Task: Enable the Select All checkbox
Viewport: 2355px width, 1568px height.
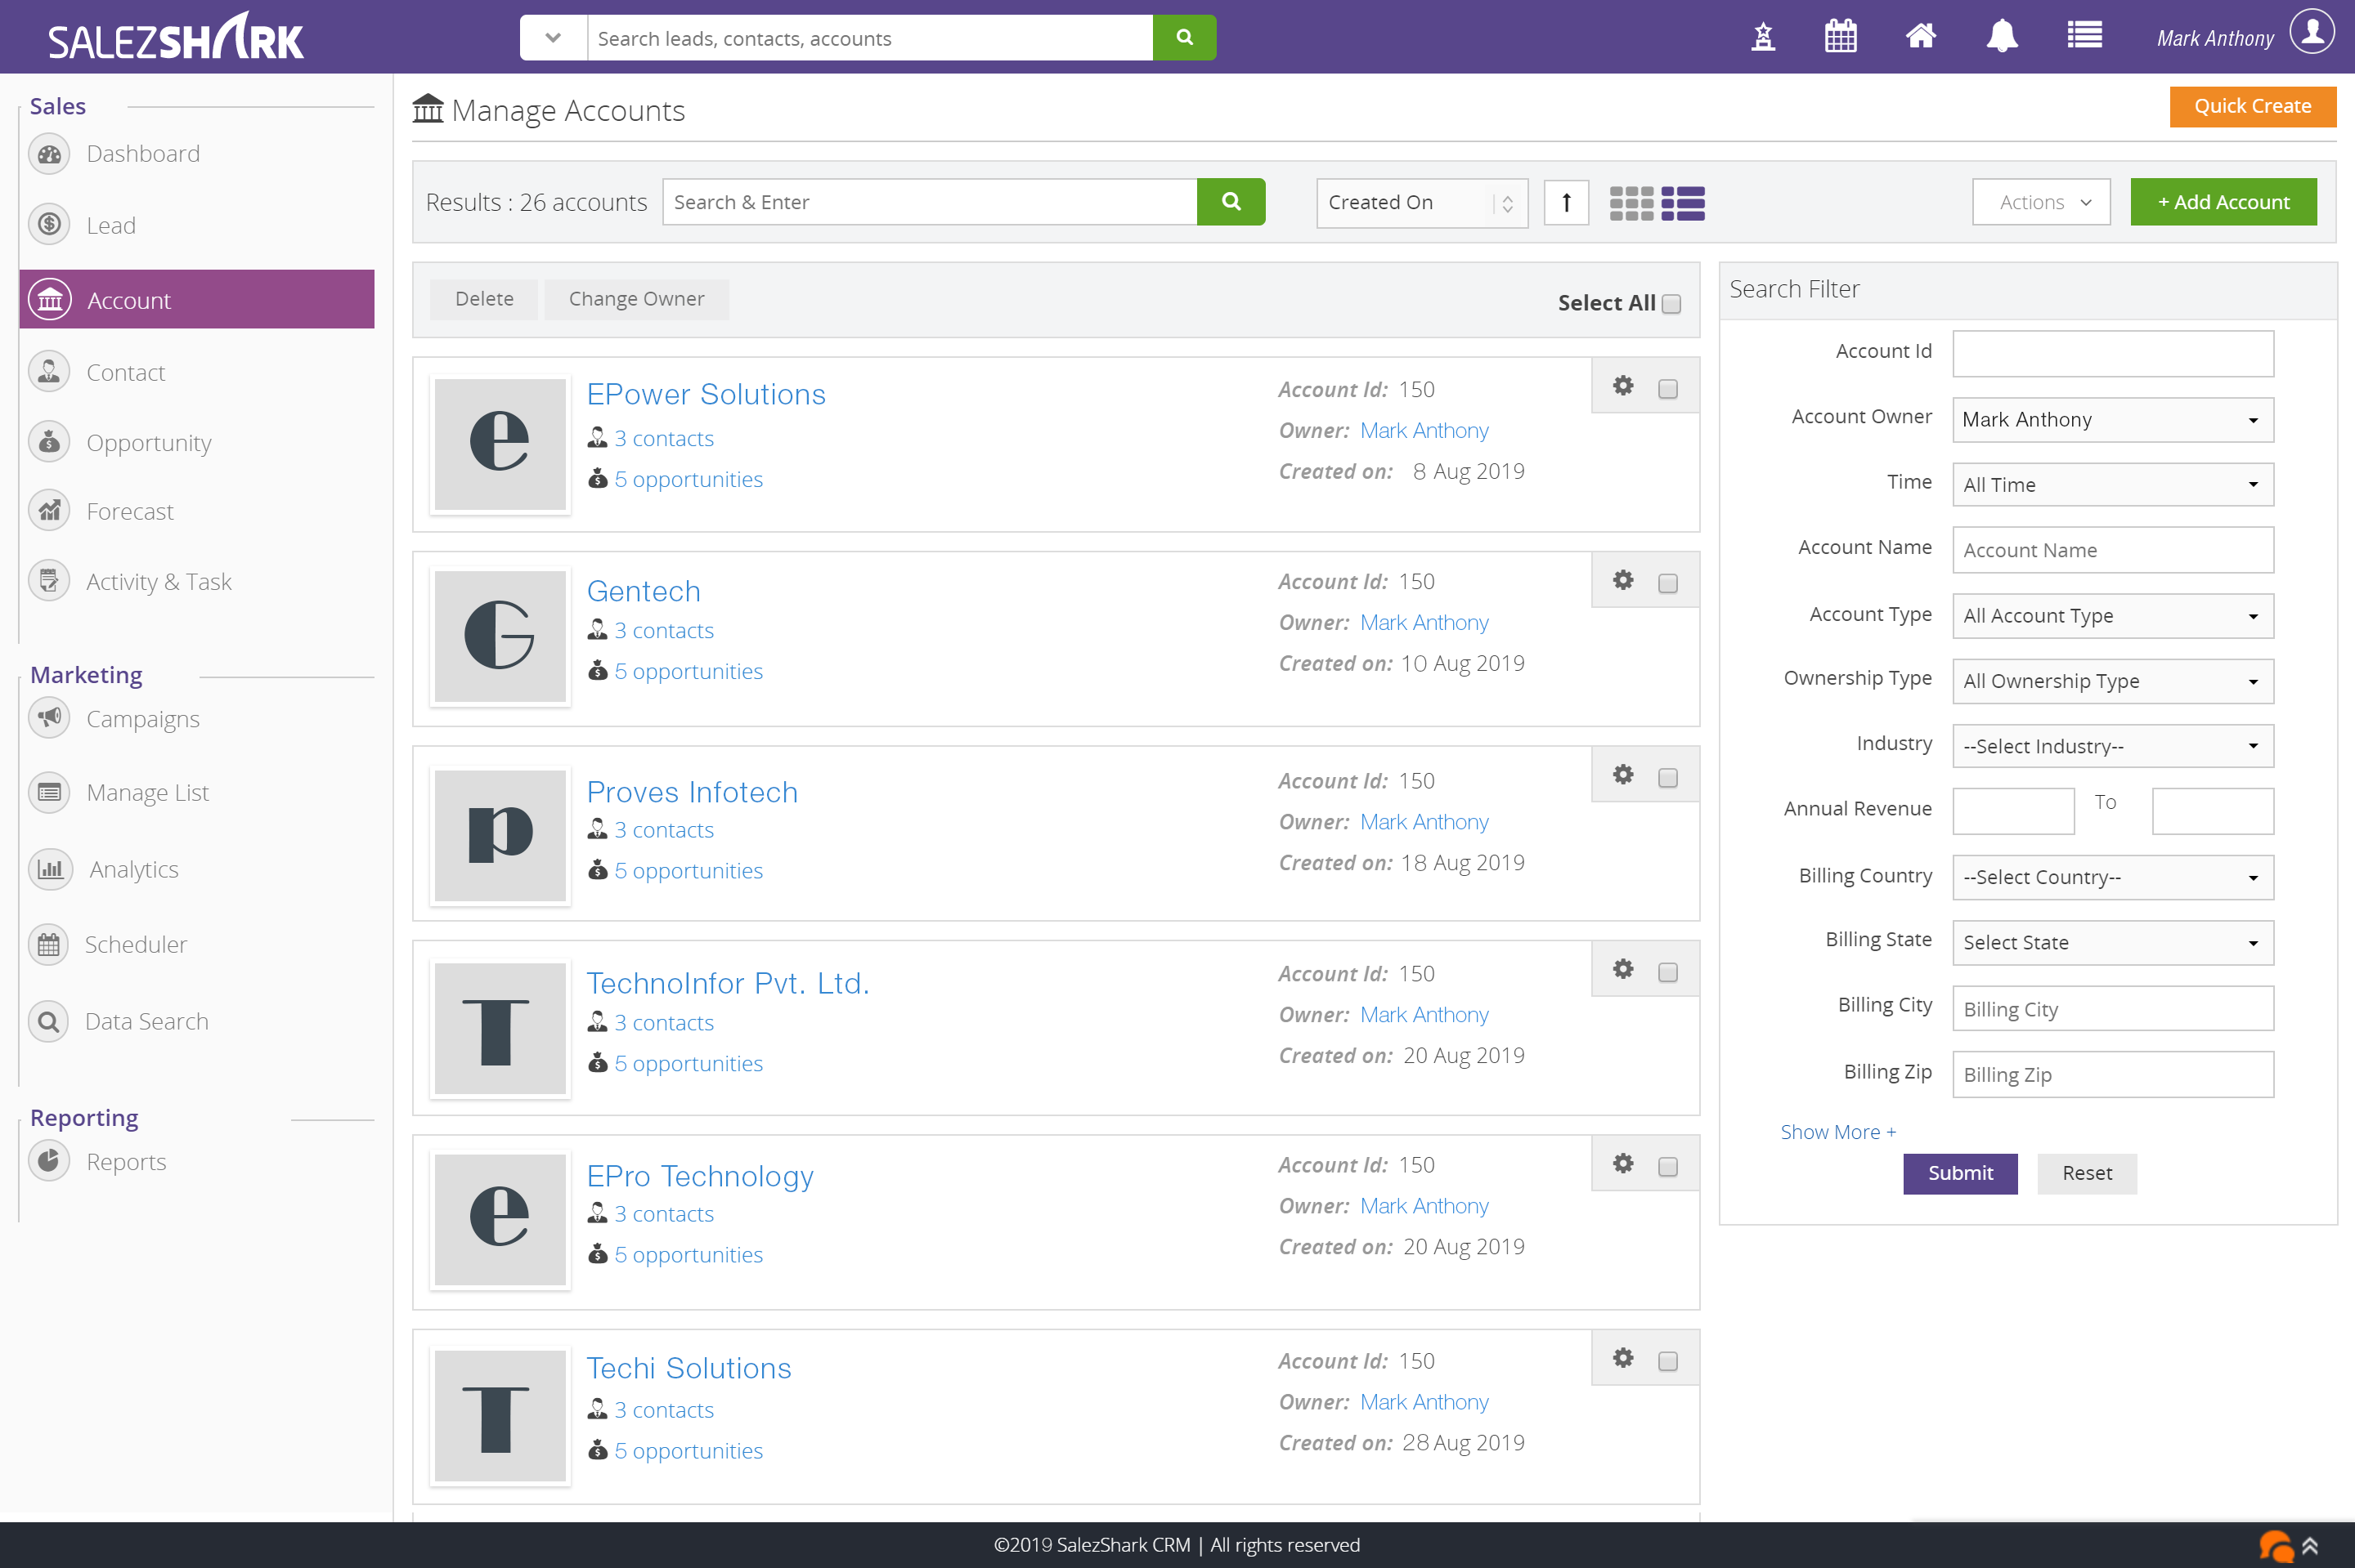Action: point(1671,303)
